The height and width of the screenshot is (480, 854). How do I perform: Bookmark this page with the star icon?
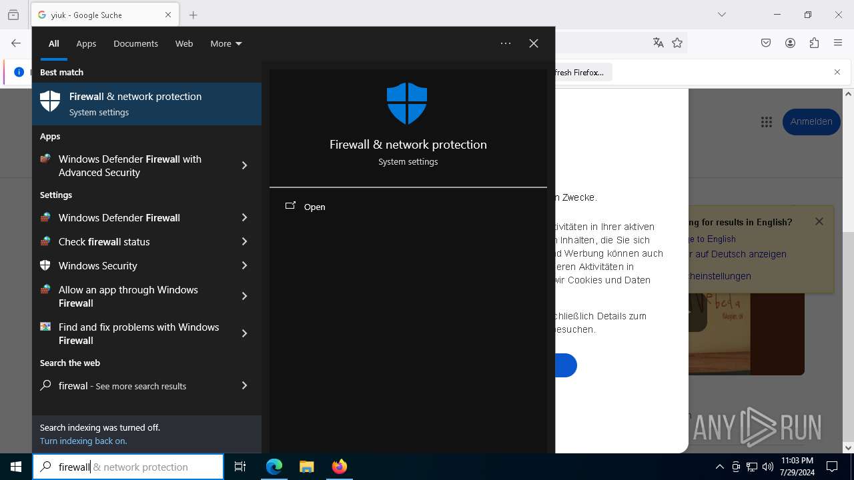677,43
